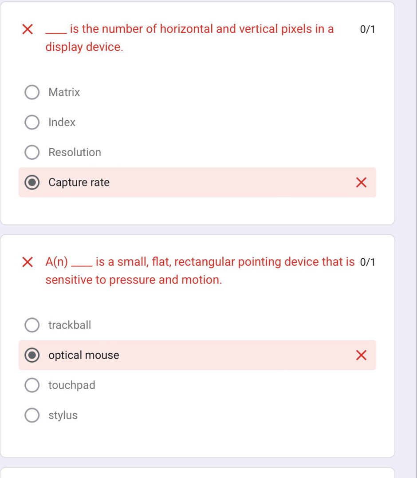Click the selected optical mouse radio button

coord(32,355)
